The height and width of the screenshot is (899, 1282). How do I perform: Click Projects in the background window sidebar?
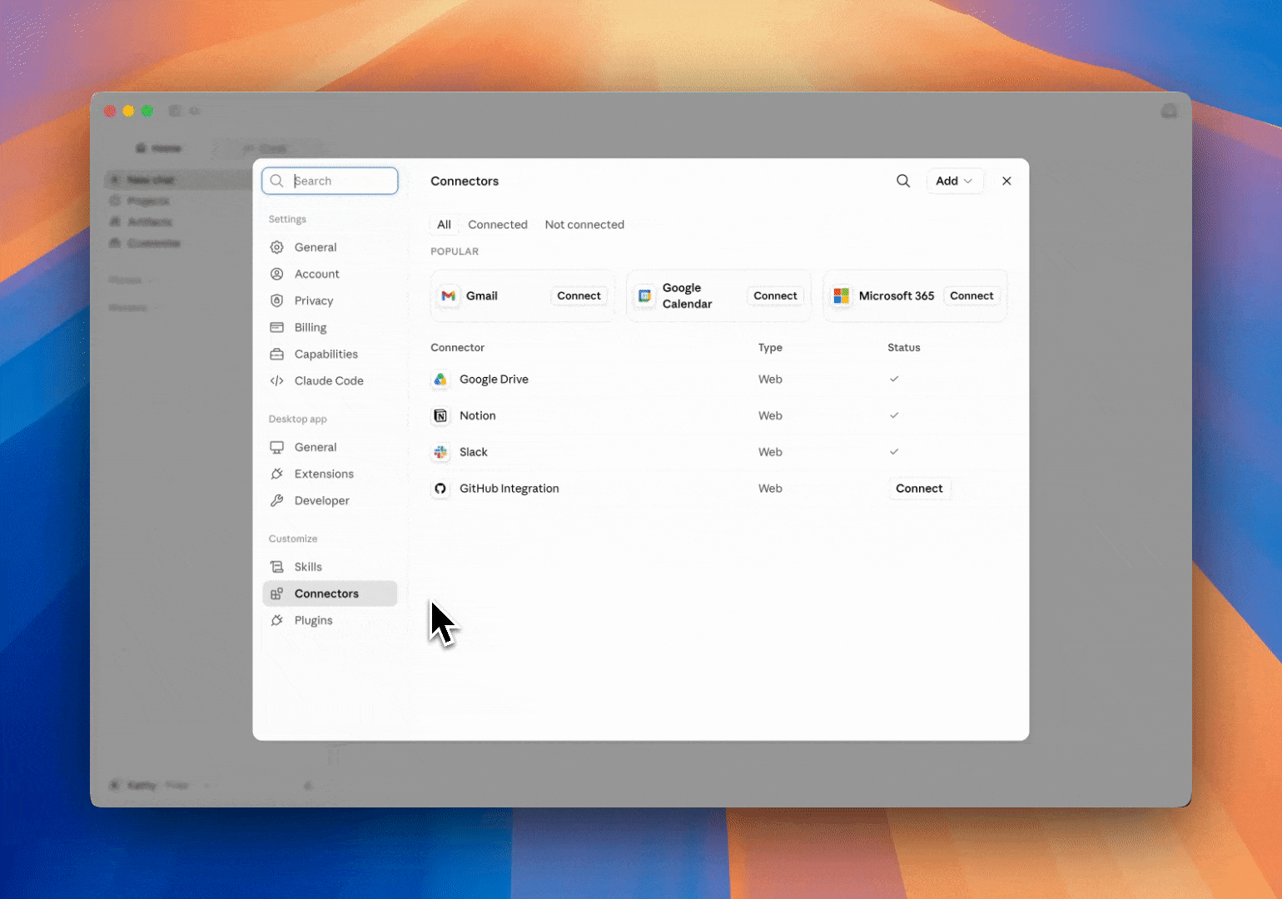click(148, 201)
